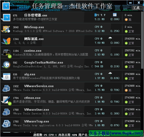Screen dimensions: 144x137
Task: Click the VMwareTray.exe icon
Action: click(6, 124)
